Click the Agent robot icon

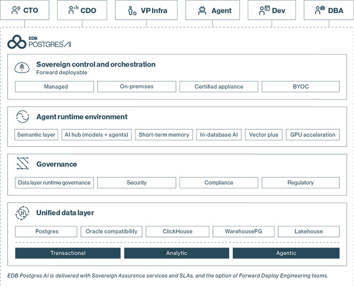coord(202,11)
